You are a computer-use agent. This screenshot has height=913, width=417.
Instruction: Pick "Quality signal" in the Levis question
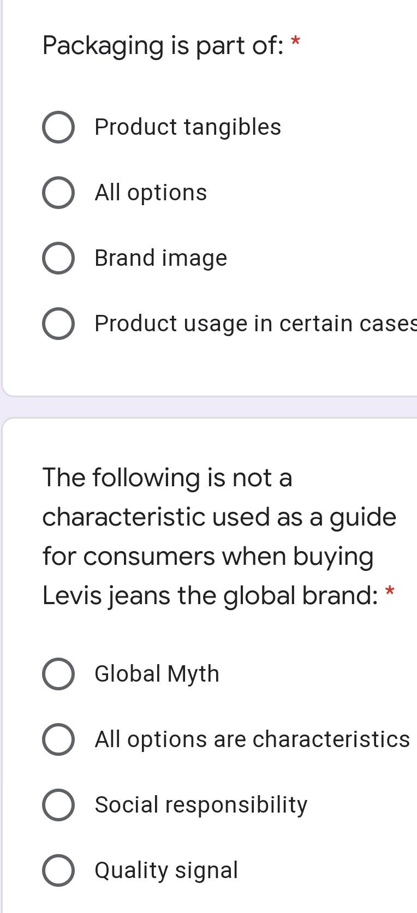58,870
